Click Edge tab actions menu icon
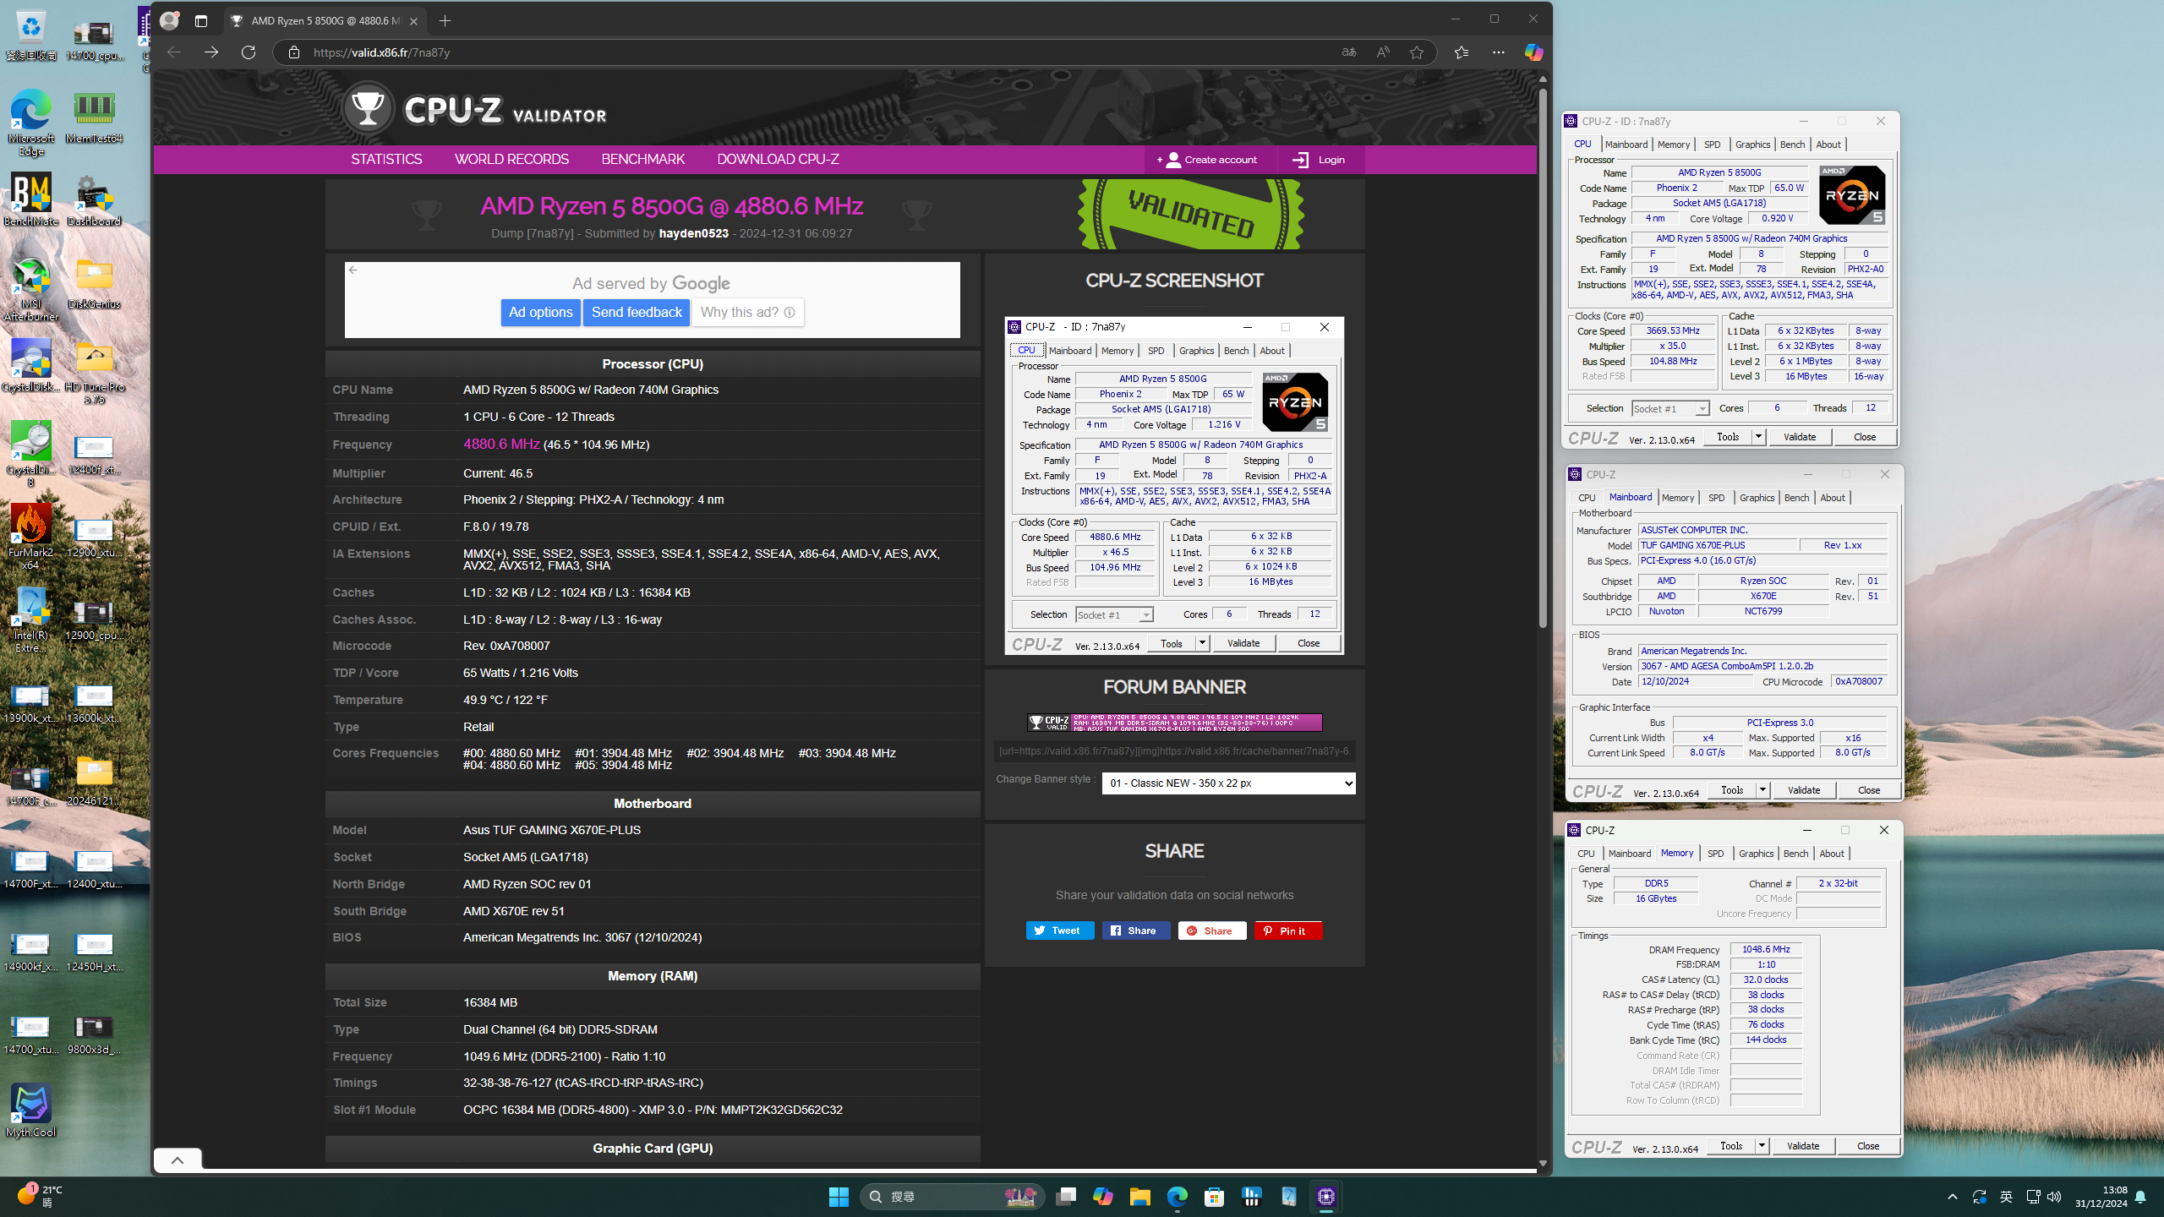Viewport: 2164px width, 1217px height. [201, 21]
